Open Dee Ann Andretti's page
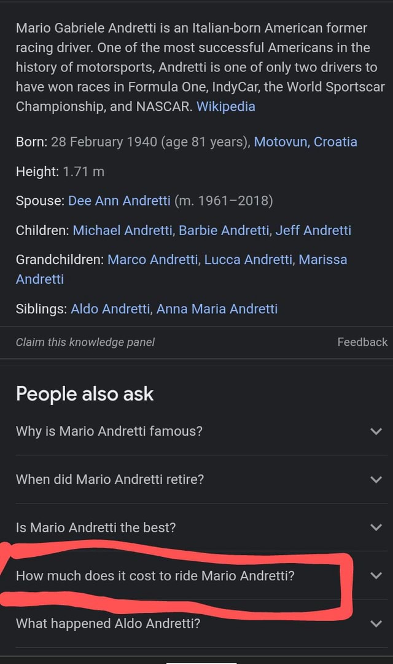Screen dimensions: 393x664 coord(119,200)
